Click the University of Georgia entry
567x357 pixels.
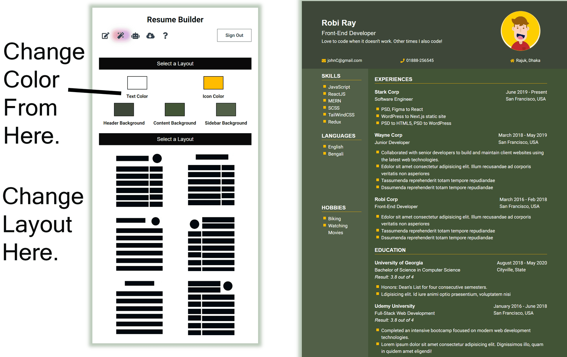click(399, 263)
